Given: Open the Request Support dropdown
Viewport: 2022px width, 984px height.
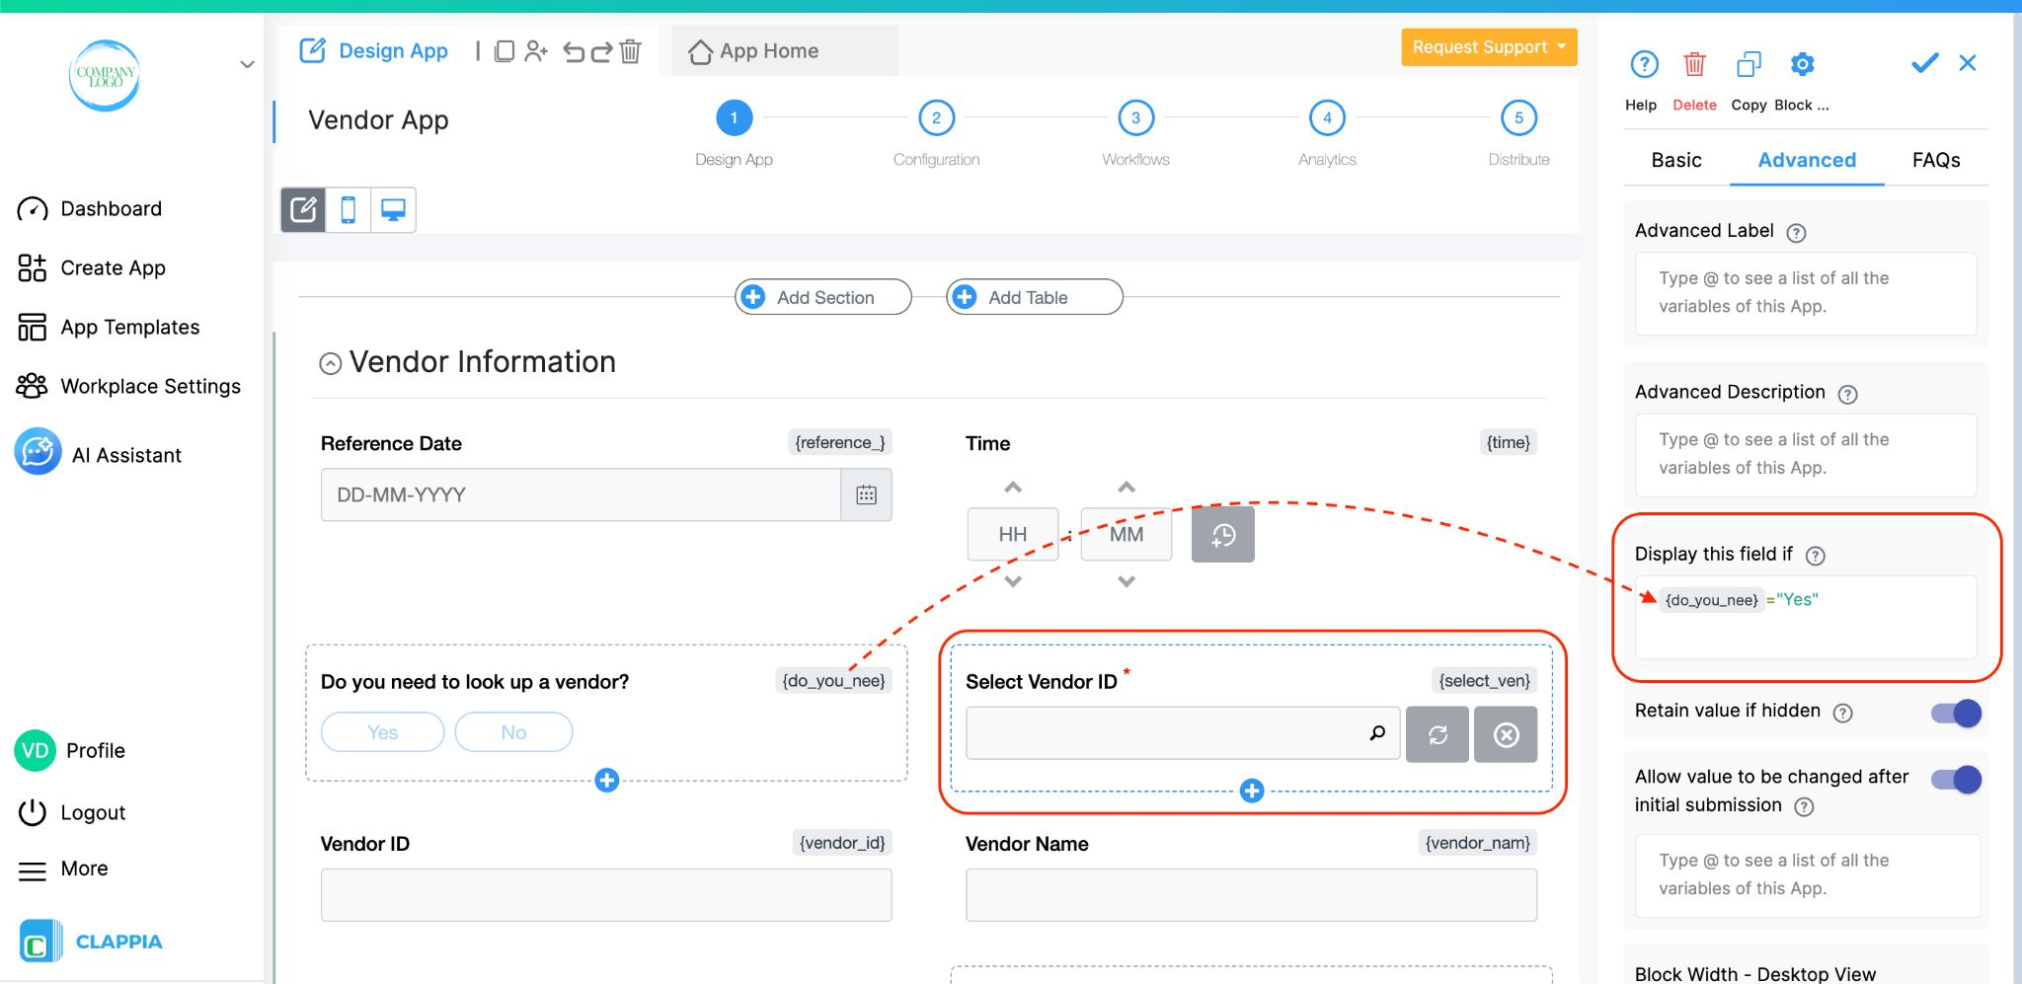Looking at the screenshot, I should (1489, 47).
